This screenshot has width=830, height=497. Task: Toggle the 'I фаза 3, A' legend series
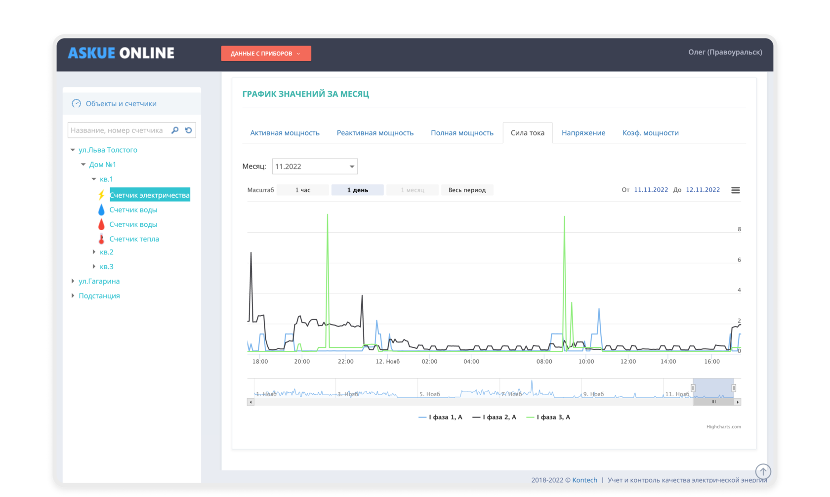pyautogui.click(x=548, y=417)
